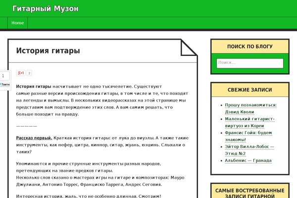The height and width of the screenshot is (198, 297).
Task: Focus the Поиск blog search field
Action: click(x=250, y=63)
